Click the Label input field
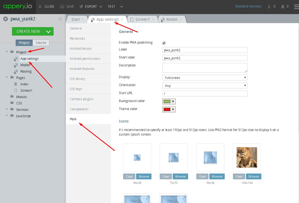This screenshot has width=299, height=203. pos(205,50)
